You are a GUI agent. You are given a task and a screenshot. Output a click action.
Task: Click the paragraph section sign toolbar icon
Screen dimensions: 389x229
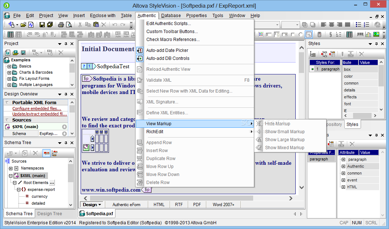(x=331, y=34)
